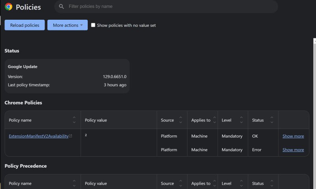Click the search magnifier icon

(61, 7)
